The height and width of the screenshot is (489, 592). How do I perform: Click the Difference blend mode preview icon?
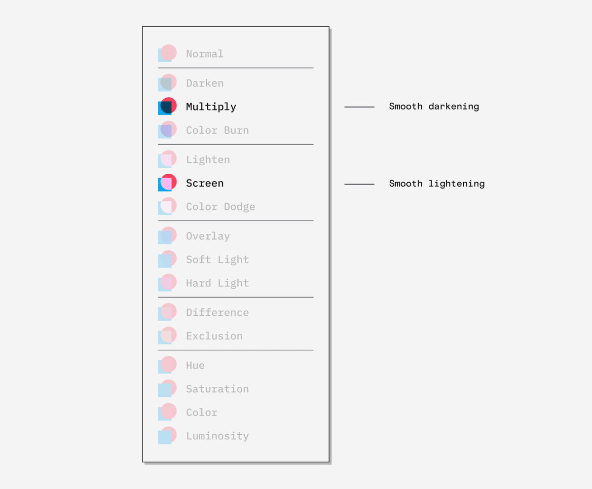pyautogui.click(x=167, y=312)
